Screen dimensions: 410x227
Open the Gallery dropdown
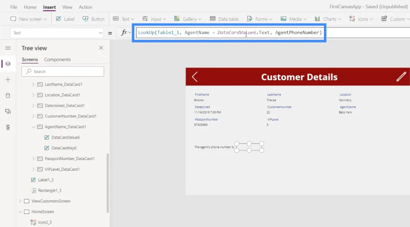pyautogui.click(x=188, y=19)
